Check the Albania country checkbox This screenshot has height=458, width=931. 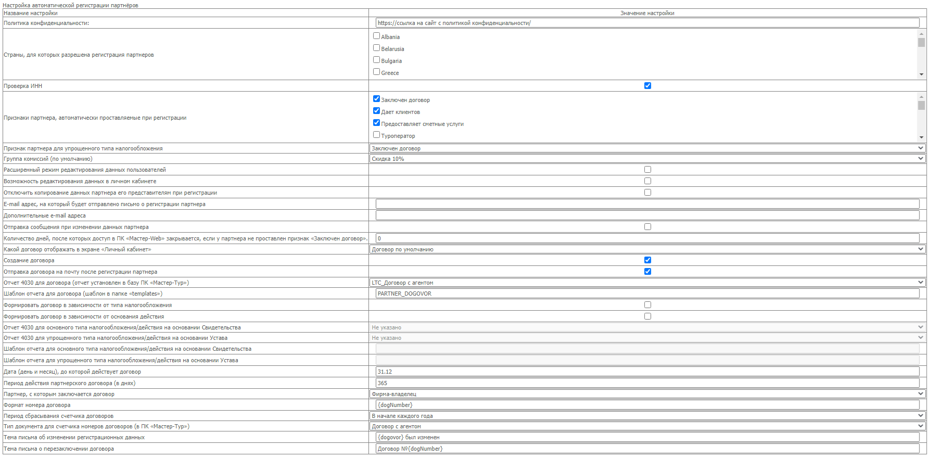pos(376,36)
